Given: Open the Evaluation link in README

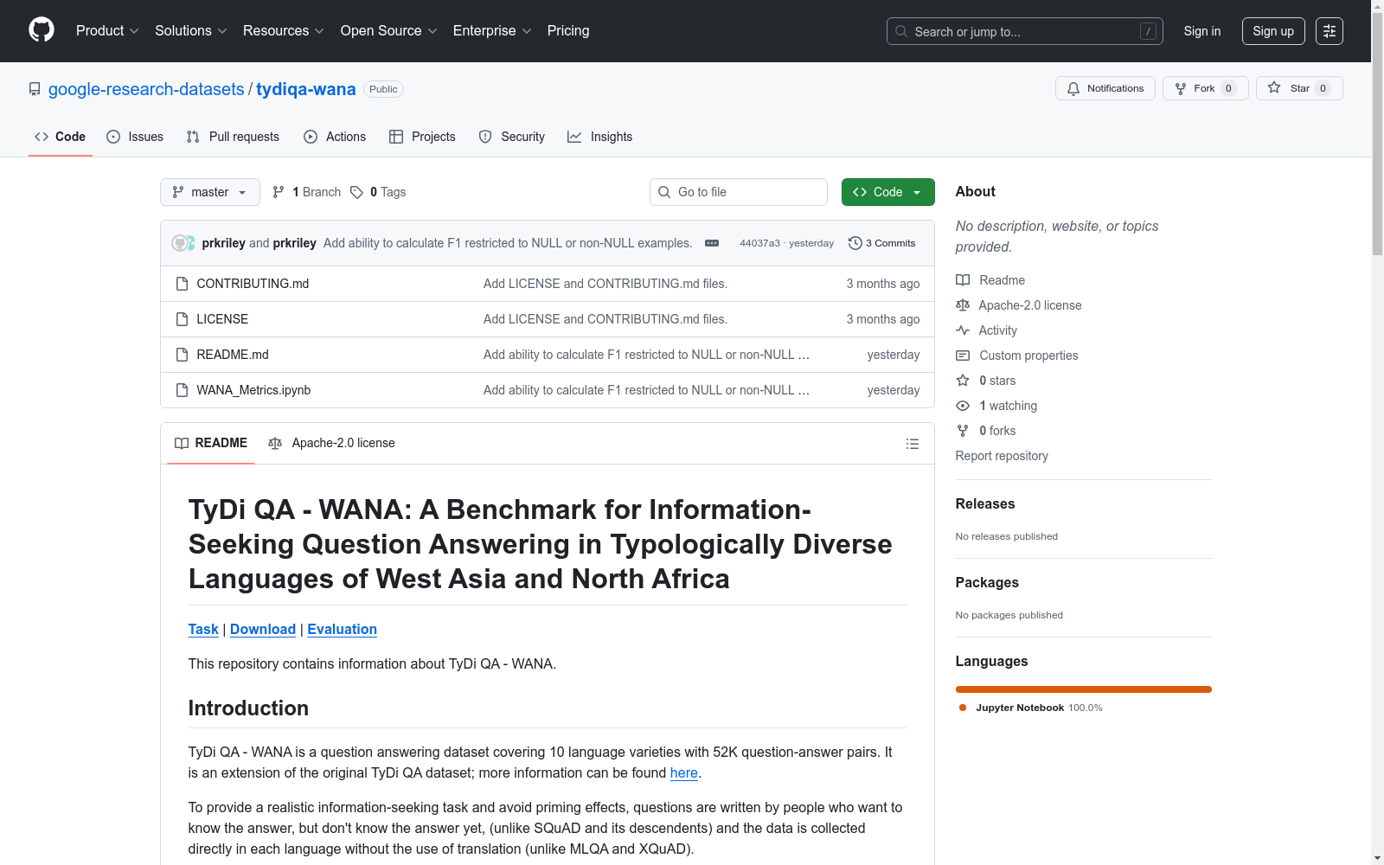Looking at the screenshot, I should [343, 630].
